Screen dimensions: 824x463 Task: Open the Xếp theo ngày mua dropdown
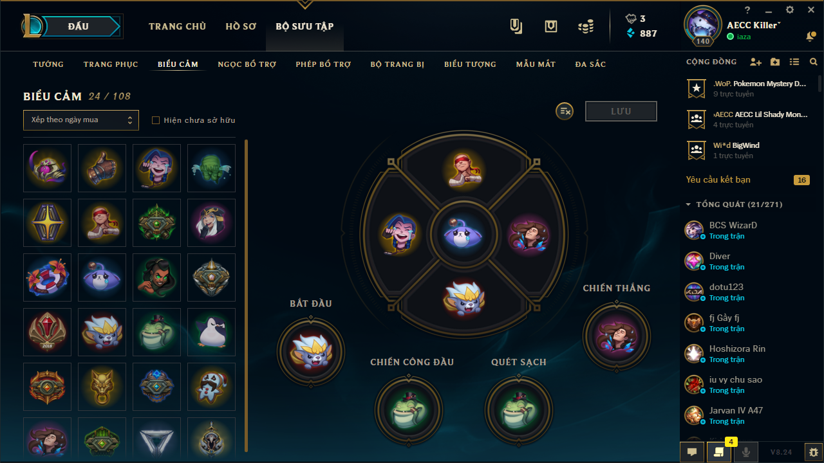81,120
